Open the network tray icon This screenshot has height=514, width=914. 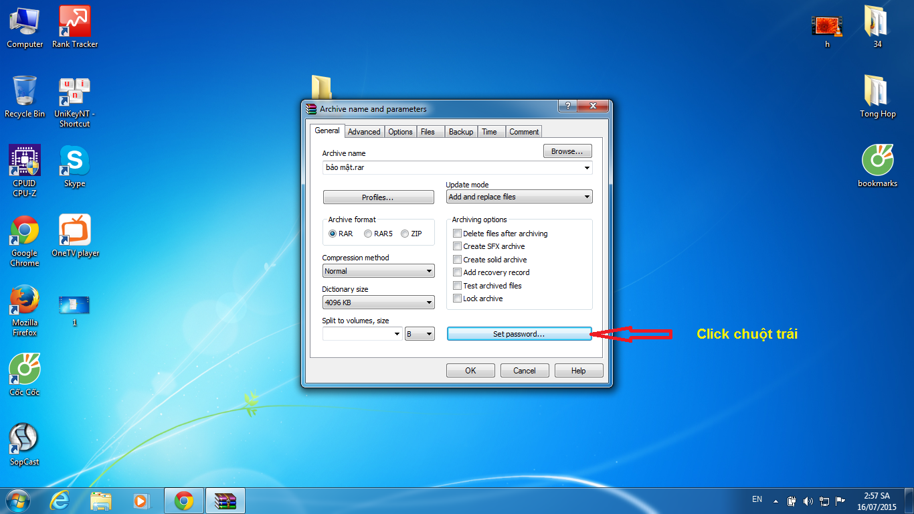[x=824, y=501]
